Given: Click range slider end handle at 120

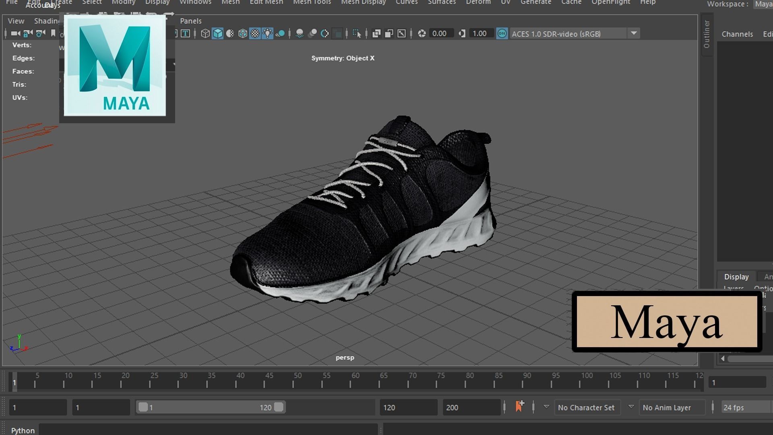Looking at the screenshot, I should coord(279,407).
